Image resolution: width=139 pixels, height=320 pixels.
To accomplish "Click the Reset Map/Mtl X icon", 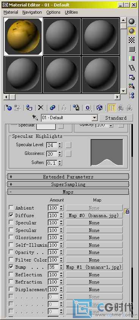I will coord(41,107).
